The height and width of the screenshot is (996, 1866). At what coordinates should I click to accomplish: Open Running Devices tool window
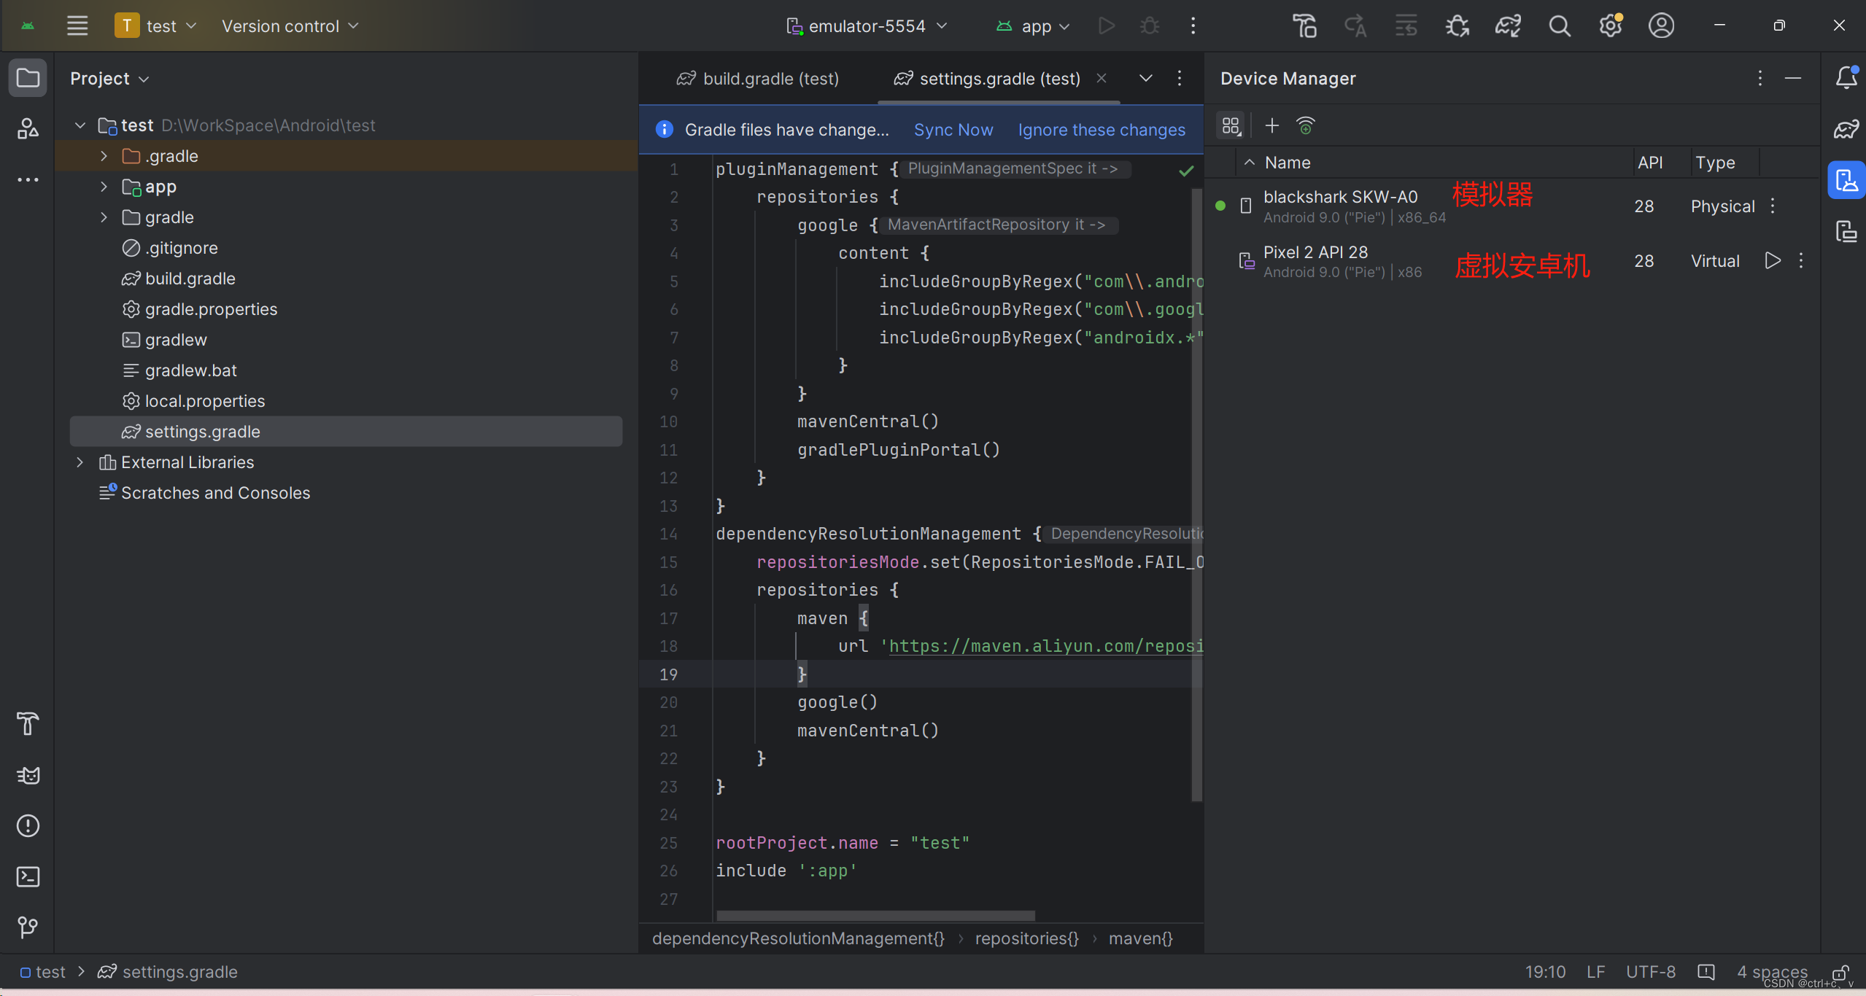coord(1846,232)
